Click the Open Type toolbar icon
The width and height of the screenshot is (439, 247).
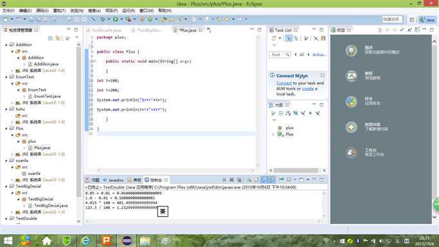165,19
